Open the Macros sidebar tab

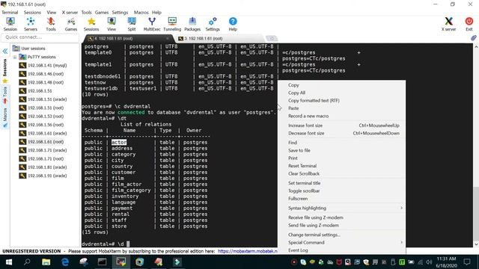(x=5, y=117)
